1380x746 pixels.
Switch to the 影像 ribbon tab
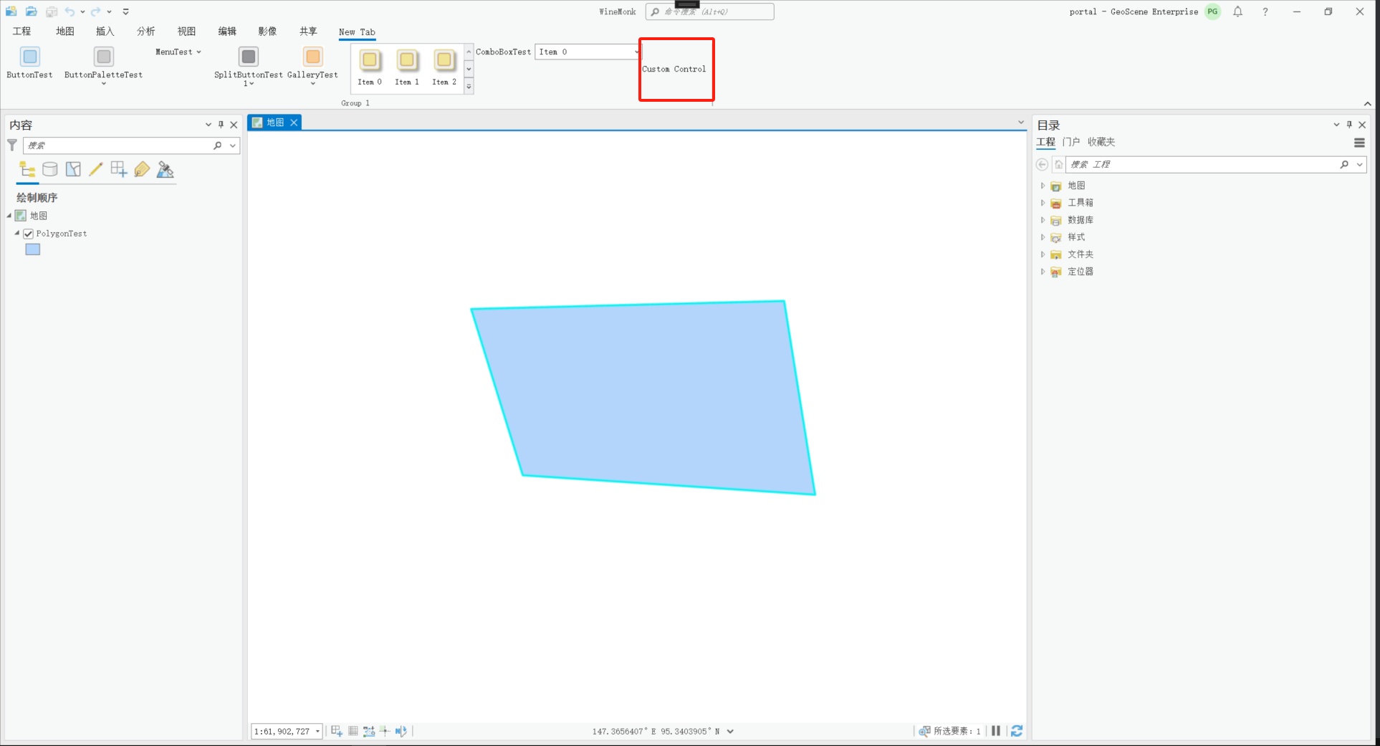pyautogui.click(x=268, y=32)
